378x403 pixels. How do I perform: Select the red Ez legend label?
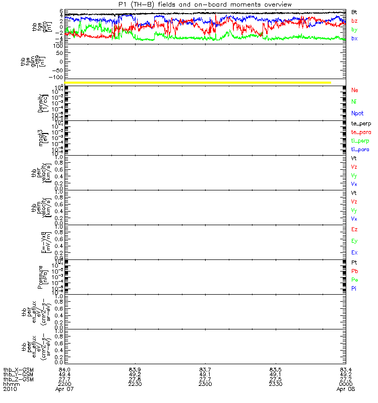click(354, 230)
